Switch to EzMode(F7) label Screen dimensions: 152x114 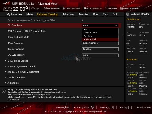point(105,107)
